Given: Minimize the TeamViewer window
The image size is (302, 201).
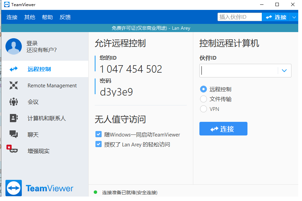Looking at the screenshot, I should pyautogui.click(x=261, y=4).
